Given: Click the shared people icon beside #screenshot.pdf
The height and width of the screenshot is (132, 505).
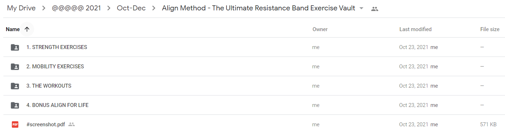Looking at the screenshot, I should 72,124.
